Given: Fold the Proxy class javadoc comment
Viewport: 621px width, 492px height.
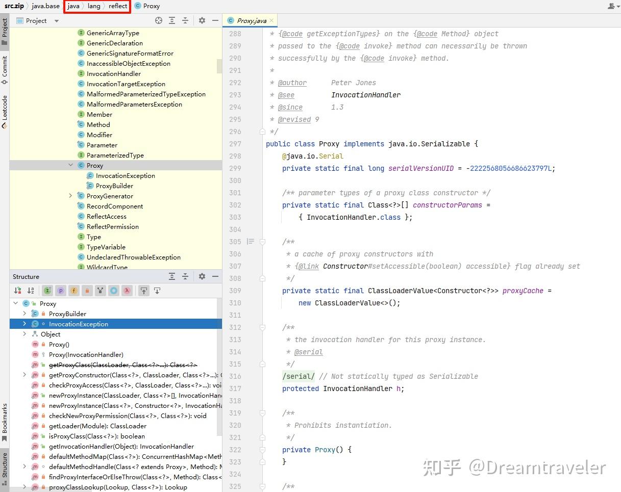Looking at the screenshot, I should 262,132.
